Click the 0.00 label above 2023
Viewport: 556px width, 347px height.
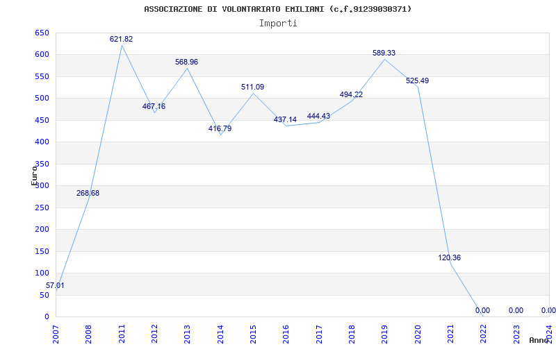(516, 311)
